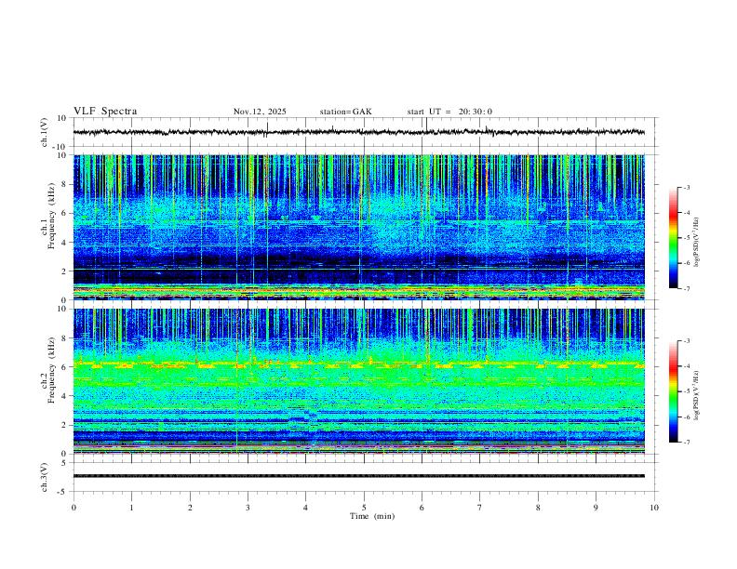Click the "-7" label on ch.2 colorbar
Viewport: 737px width, 569px height.
pyautogui.click(x=686, y=443)
